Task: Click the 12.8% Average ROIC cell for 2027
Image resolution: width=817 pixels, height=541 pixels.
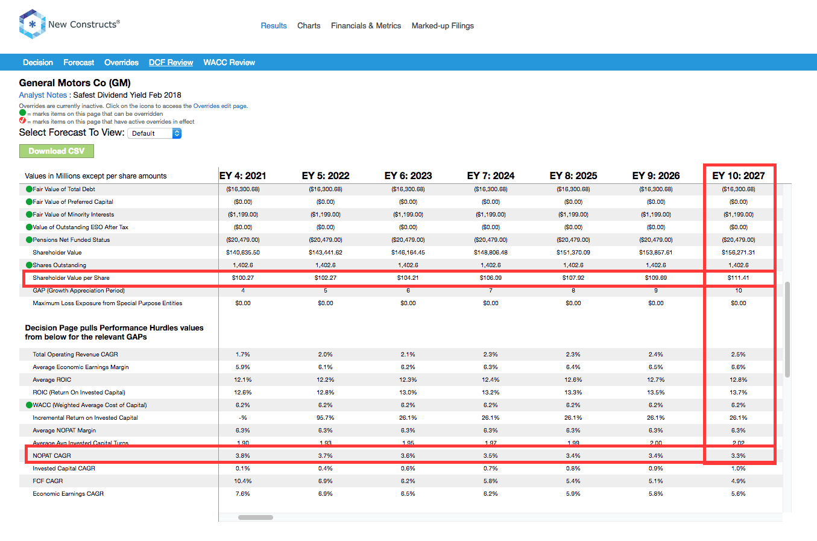Action: tap(739, 380)
